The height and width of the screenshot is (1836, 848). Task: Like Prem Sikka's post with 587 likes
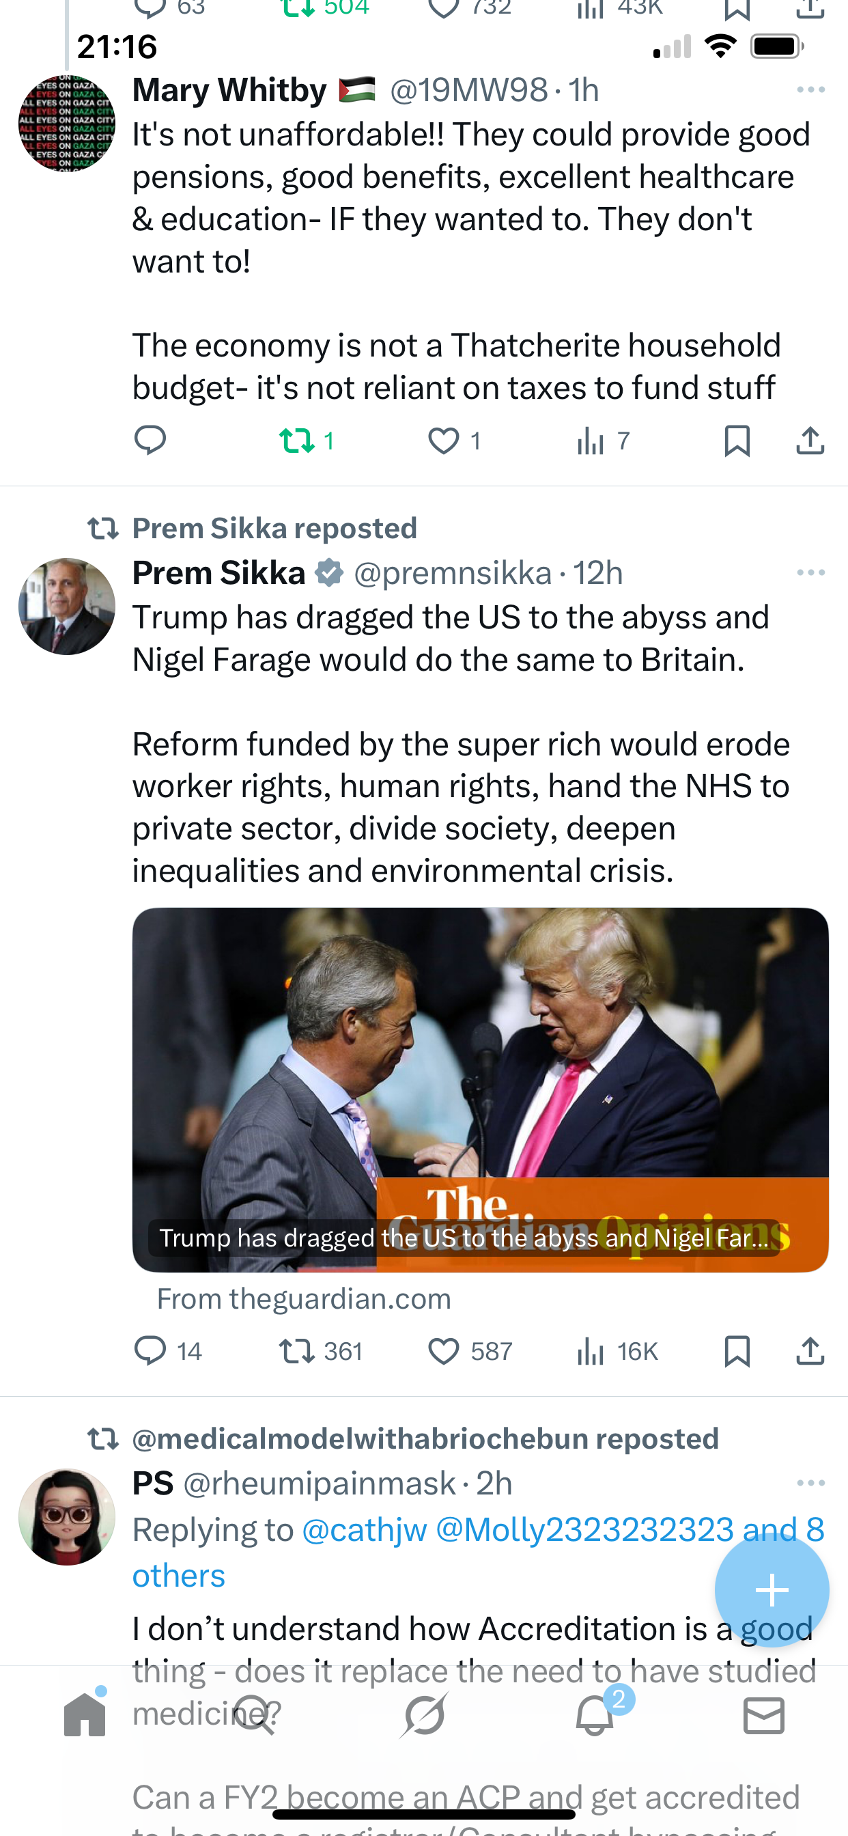[444, 1350]
